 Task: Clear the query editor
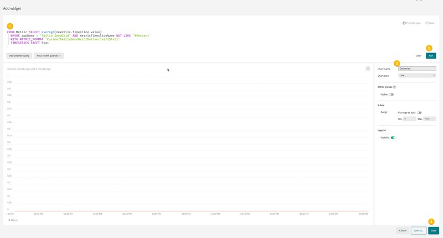point(419,56)
